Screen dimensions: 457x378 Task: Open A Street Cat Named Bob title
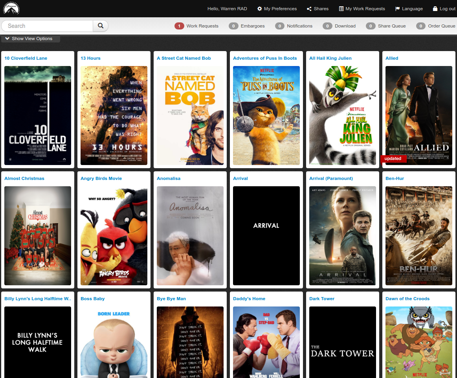tap(184, 58)
